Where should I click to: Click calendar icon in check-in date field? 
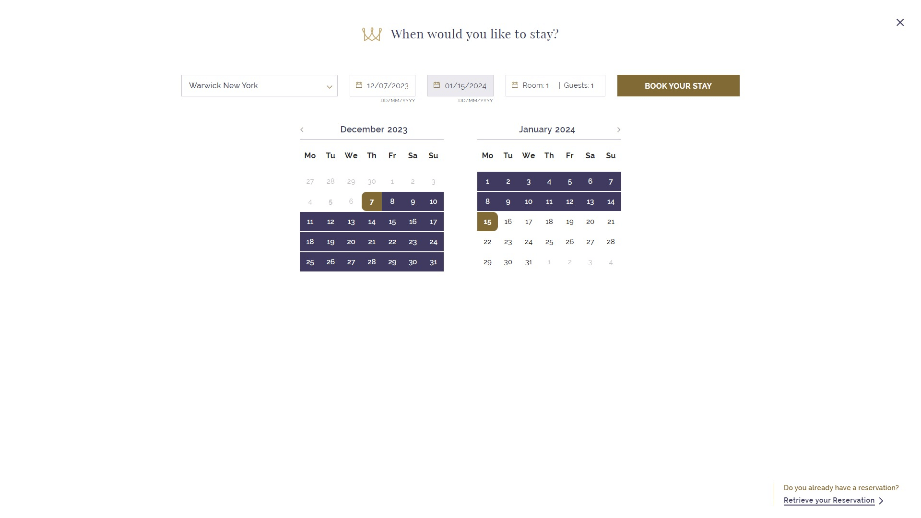[359, 85]
